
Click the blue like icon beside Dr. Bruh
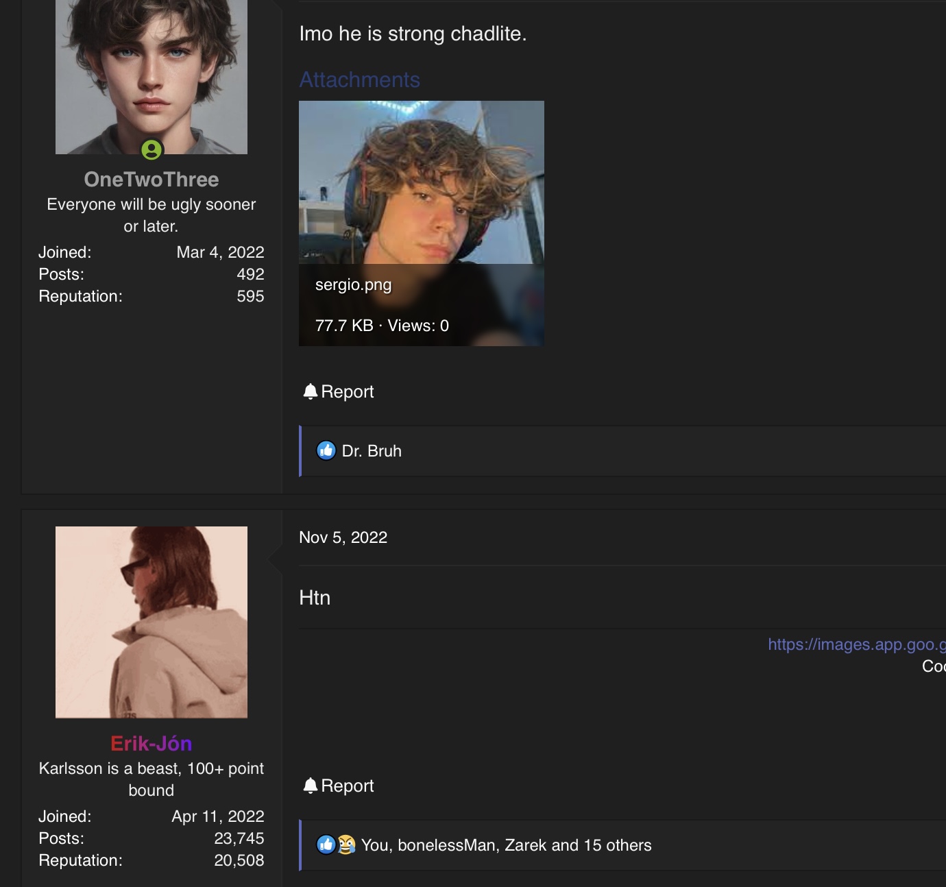(x=326, y=450)
